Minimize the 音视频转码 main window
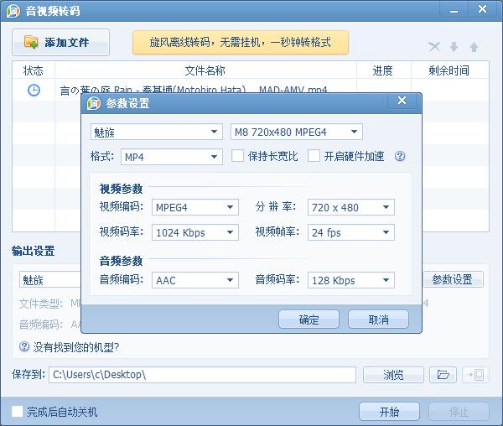The height and width of the screenshot is (426, 503). pos(454,10)
